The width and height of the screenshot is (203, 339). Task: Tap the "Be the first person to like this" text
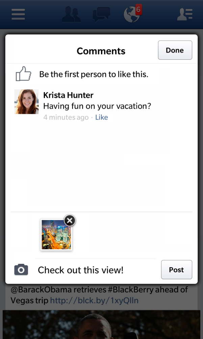coord(94,74)
